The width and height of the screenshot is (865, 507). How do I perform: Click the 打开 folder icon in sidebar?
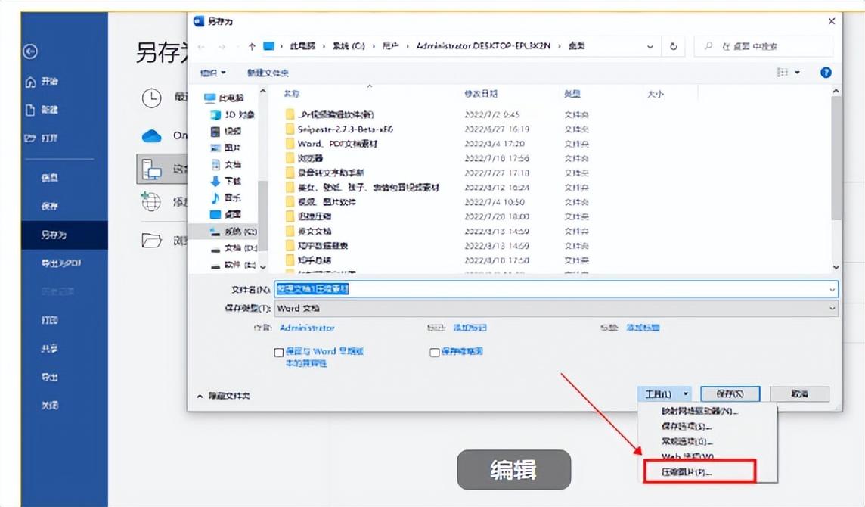point(29,138)
